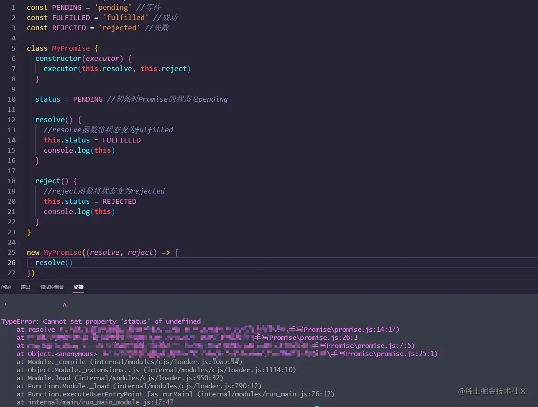Click the comment '//resolve函数将状态变为fulfilled'
The width and height of the screenshot is (538, 407).
[109, 130]
